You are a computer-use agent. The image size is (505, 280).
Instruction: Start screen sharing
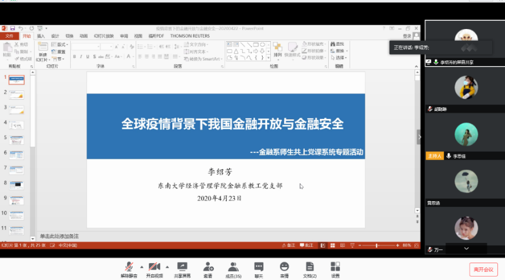pyautogui.click(x=182, y=268)
